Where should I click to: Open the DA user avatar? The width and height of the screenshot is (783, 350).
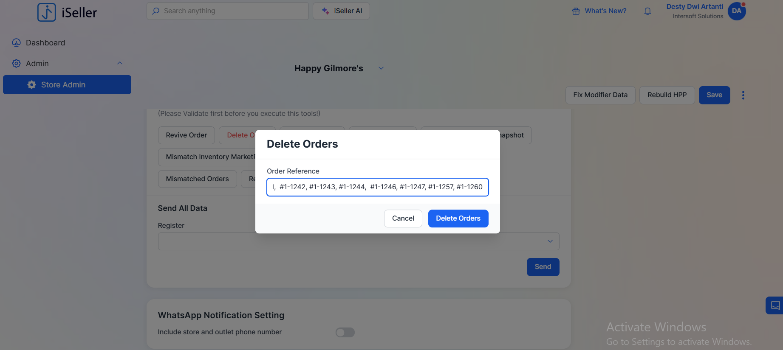(x=737, y=11)
